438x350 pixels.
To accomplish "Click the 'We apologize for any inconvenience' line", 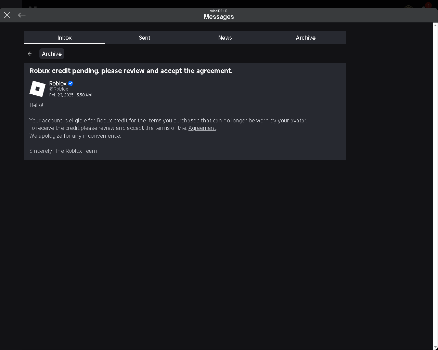I will tap(75, 136).
